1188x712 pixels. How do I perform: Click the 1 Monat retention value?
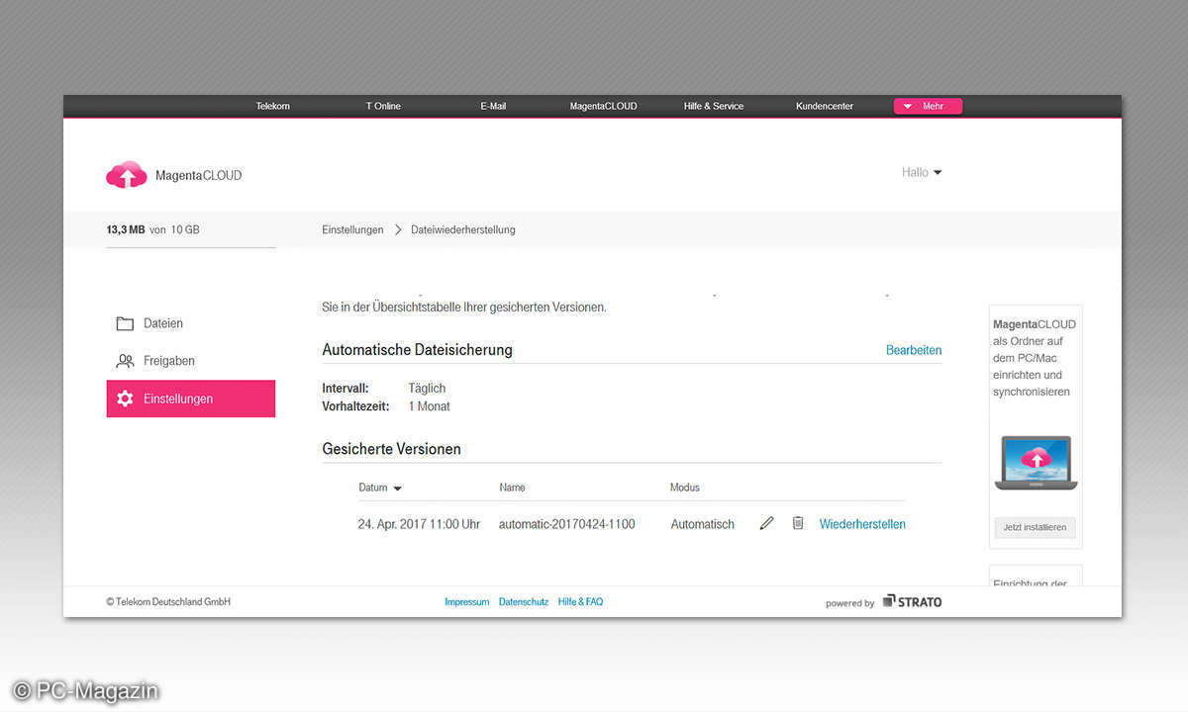coord(429,406)
